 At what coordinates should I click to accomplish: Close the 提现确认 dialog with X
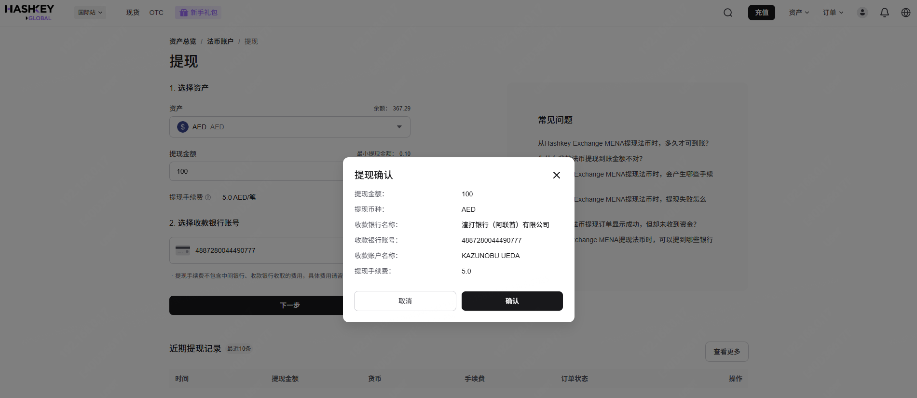(x=557, y=175)
